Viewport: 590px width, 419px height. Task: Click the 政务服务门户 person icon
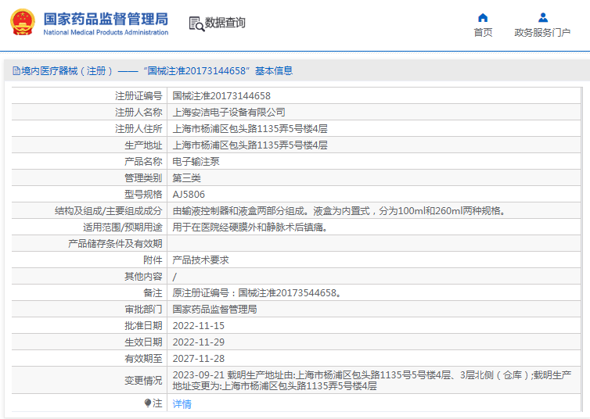542,18
